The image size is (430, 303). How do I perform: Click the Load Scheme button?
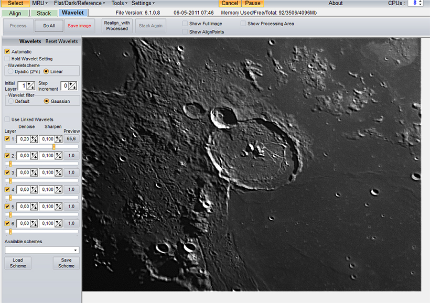pyautogui.click(x=18, y=263)
